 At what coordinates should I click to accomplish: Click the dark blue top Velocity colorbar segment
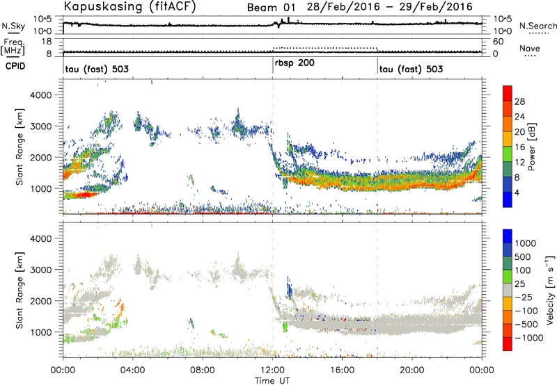[x=508, y=236]
